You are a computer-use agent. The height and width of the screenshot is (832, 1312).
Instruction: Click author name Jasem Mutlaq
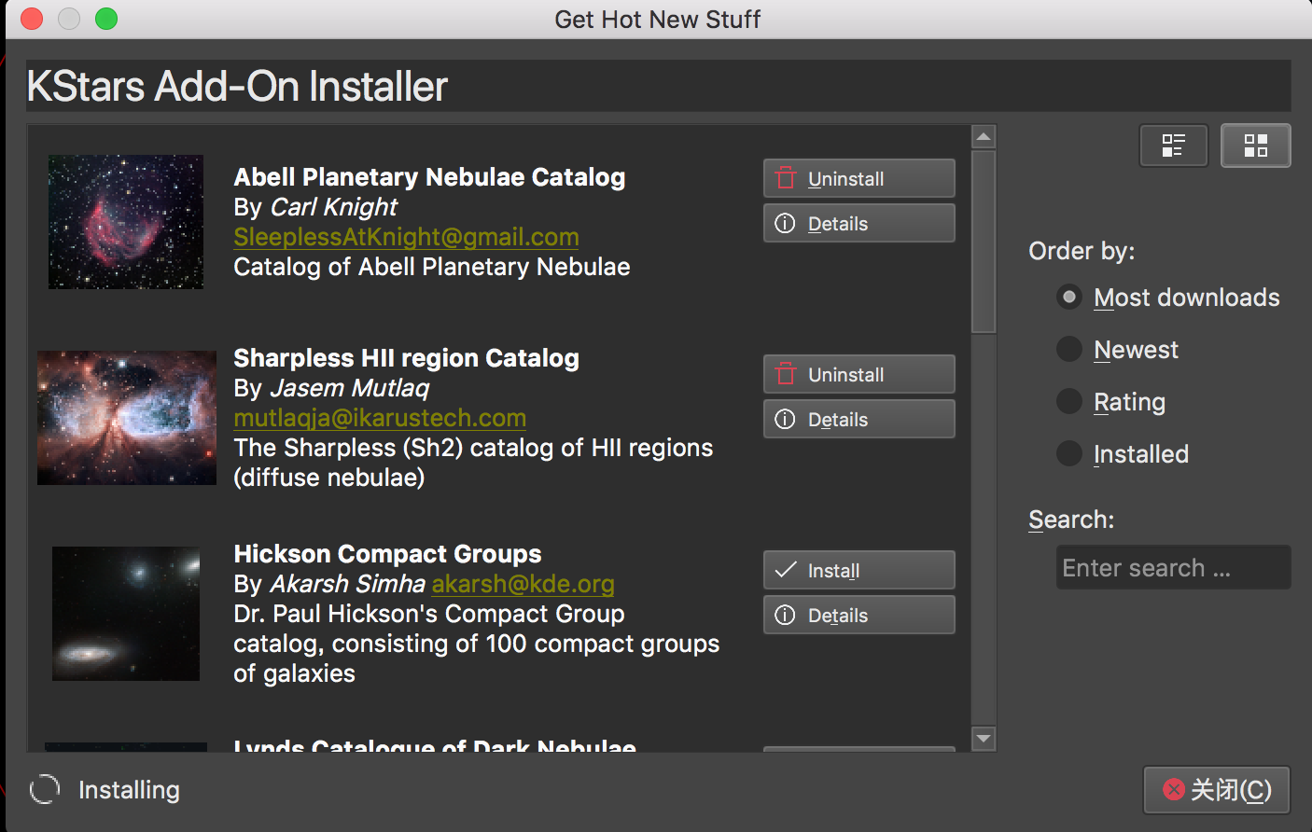(x=350, y=388)
